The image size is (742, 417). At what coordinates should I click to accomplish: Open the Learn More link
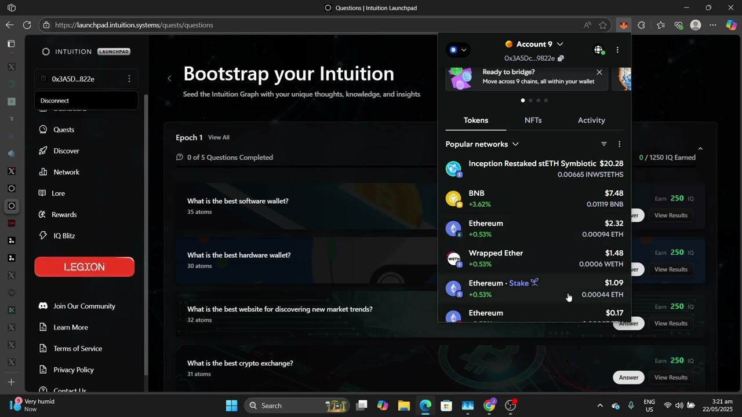pyautogui.click(x=71, y=327)
